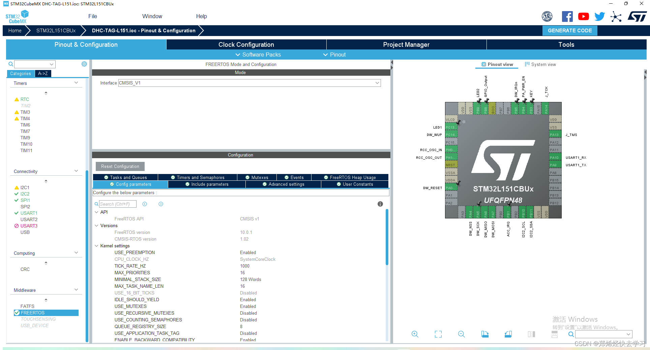This screenshot has width=650, height=350.
Task: Go to previous parameter search result
Action: (x=145, y=204)
